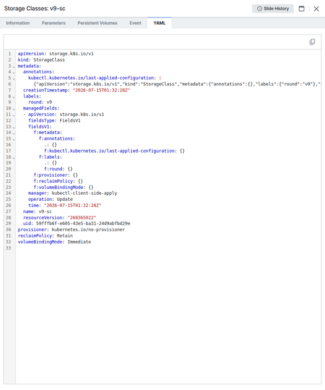Select the YAML tab
Screen dimensions: 325x390
pyautogui.click(x=159, y=23)
